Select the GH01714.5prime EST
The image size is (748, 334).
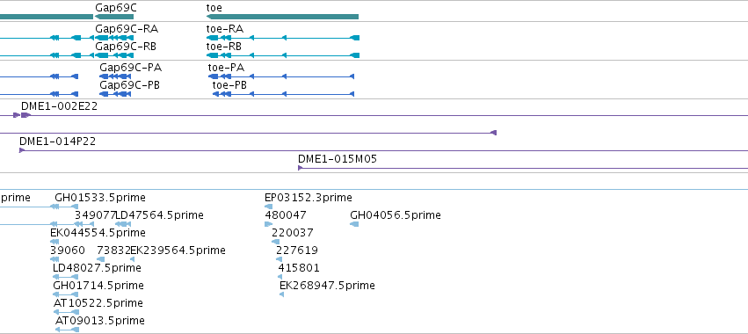coord(66,294)
